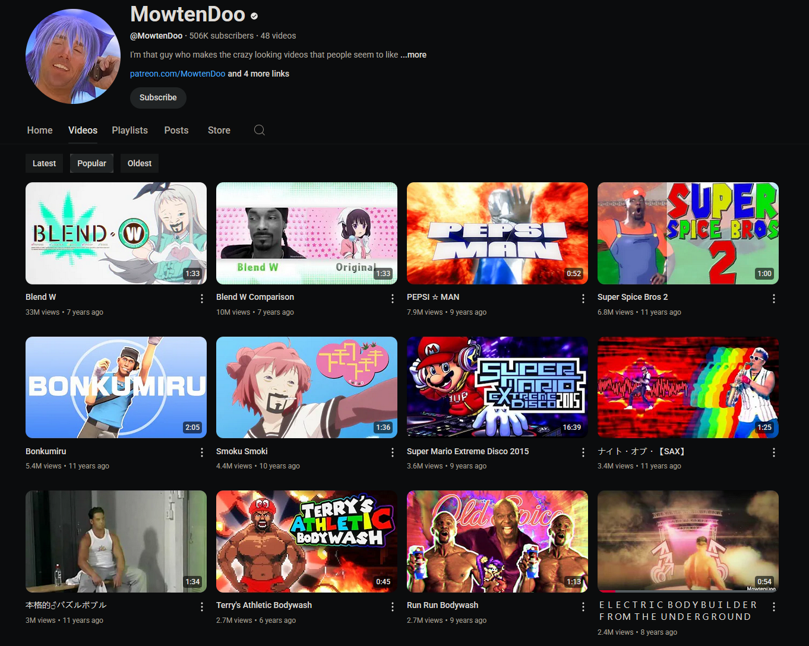Open the ナイト・オブ・【SAX】 title link
The image size is (809, 646).
[641, 451]
